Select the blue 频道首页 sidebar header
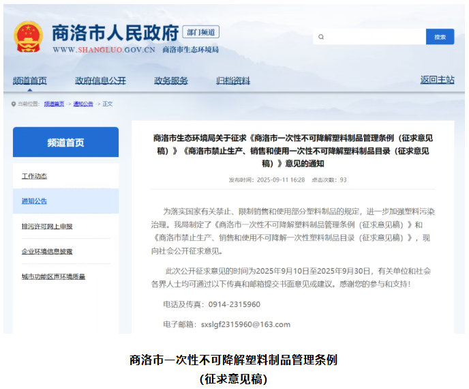The width and height of the screenshot is (469, 389). tap(65, 143)
